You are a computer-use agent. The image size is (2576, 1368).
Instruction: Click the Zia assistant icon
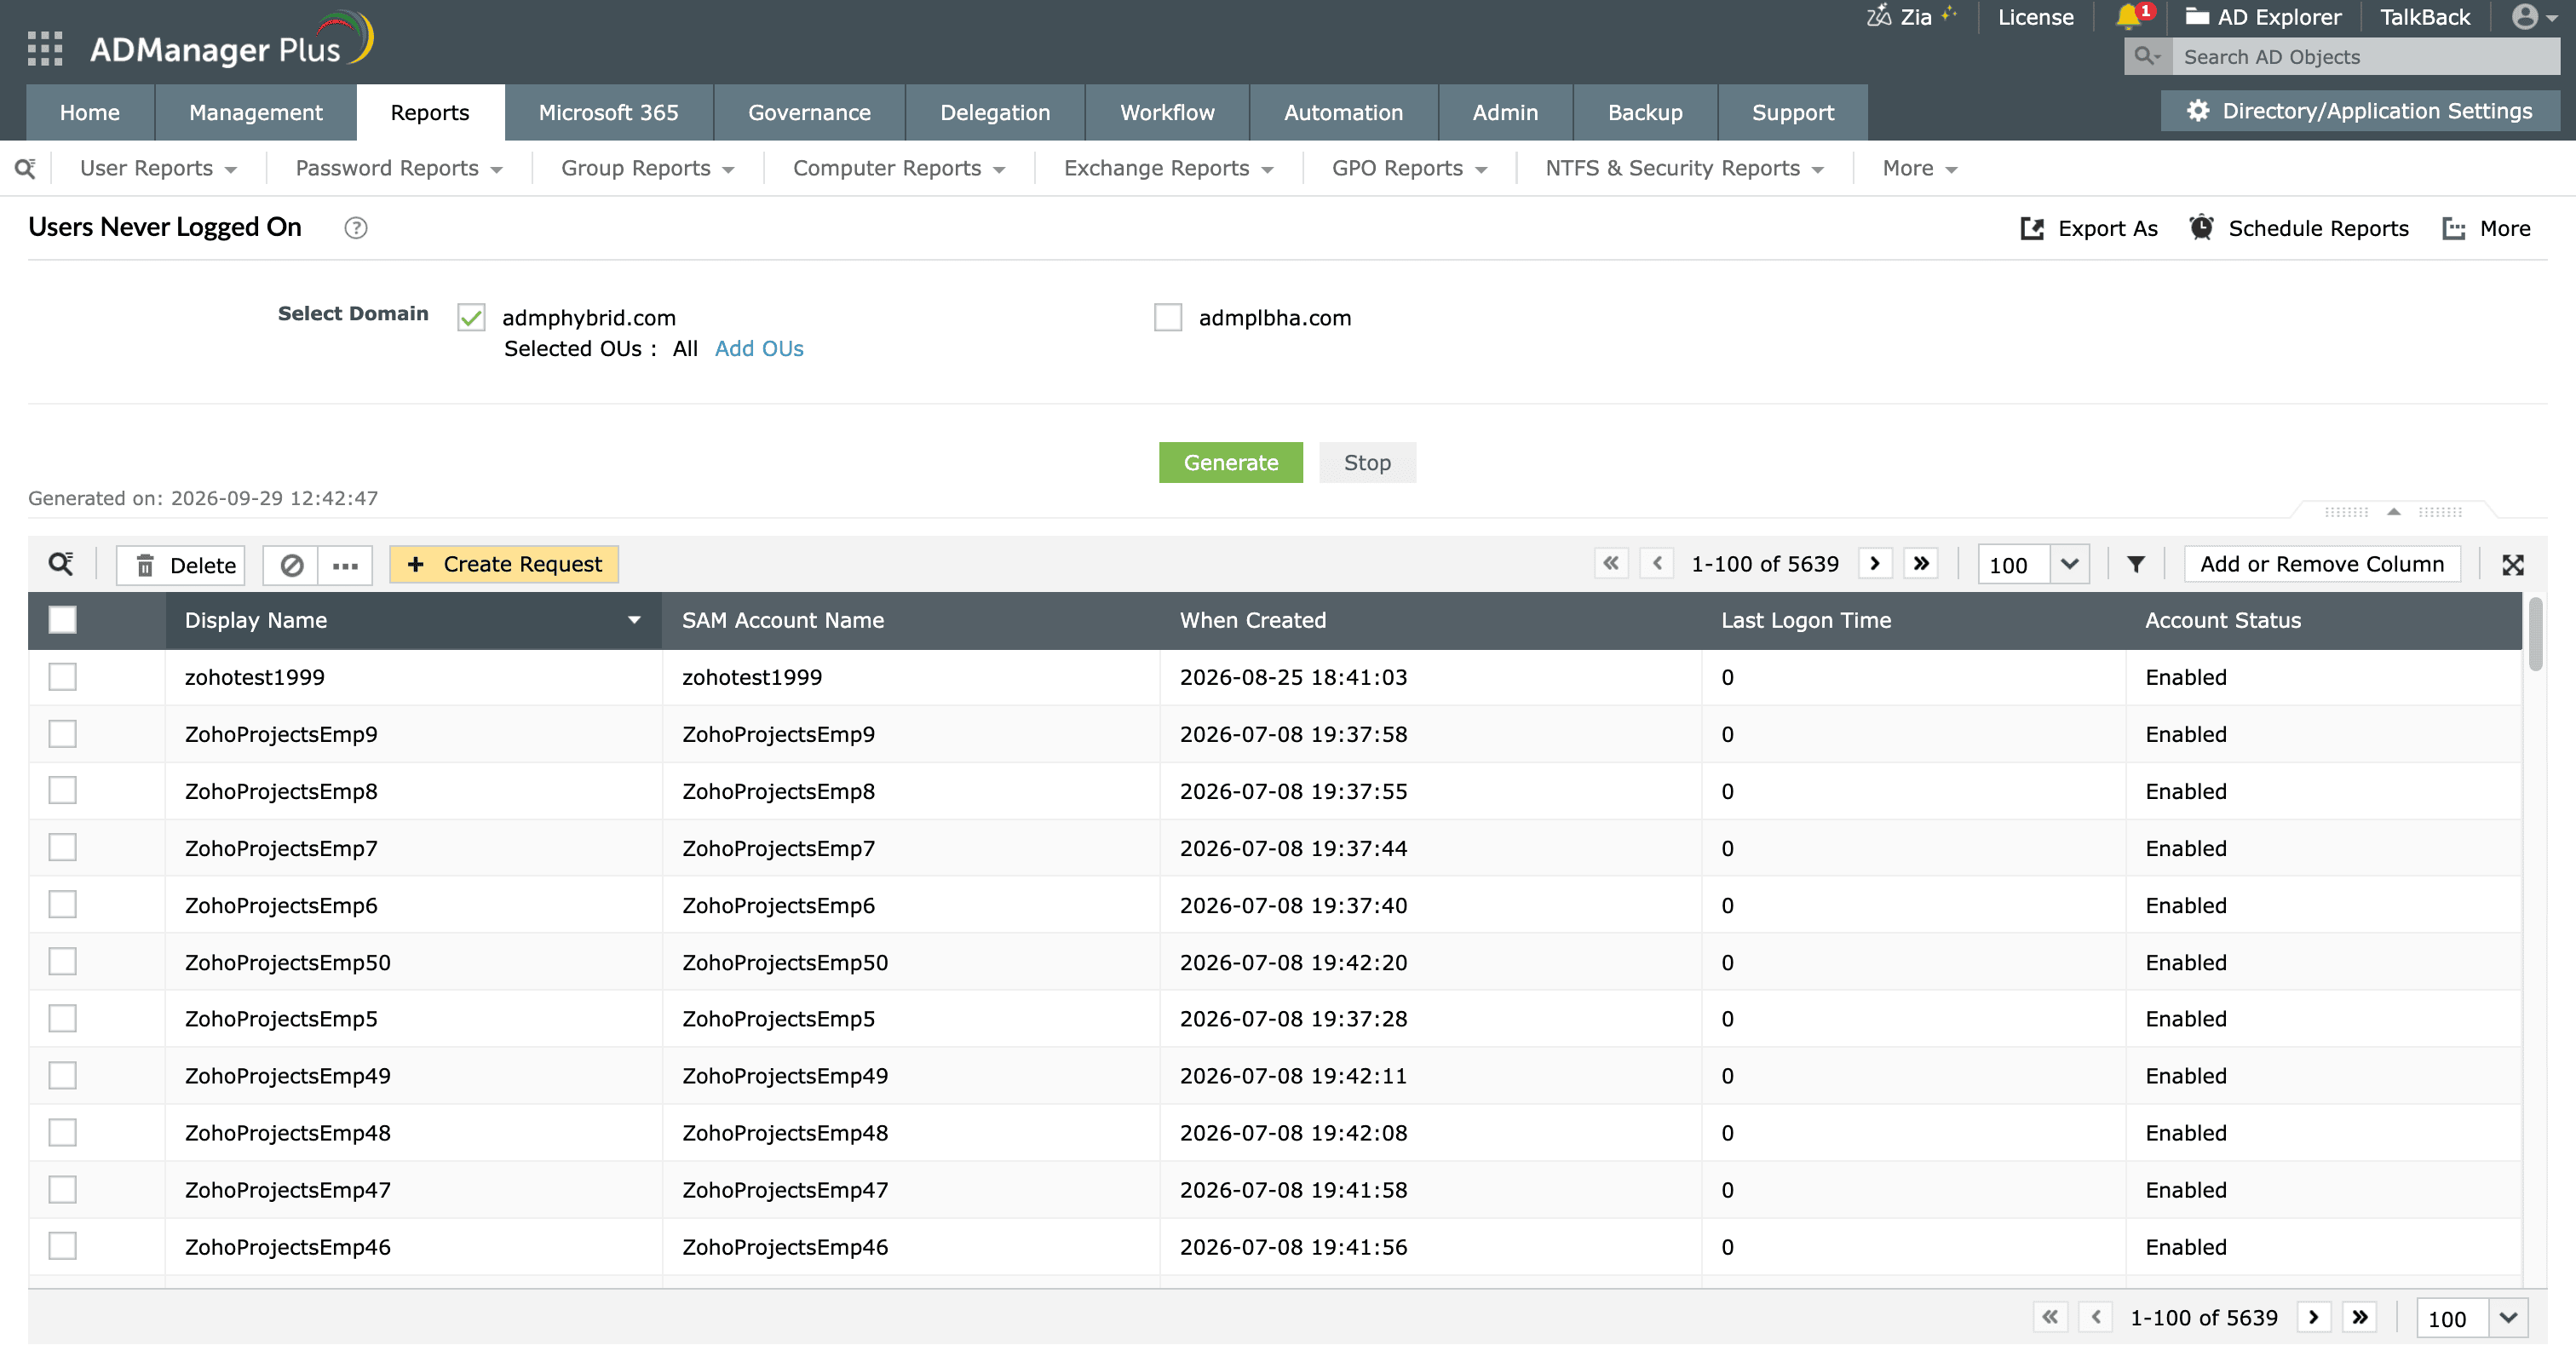pos(1878,17)
